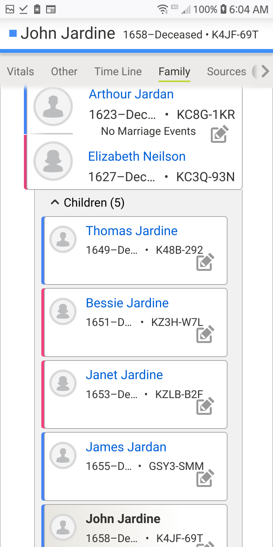Open the Time Line tab
The image size is (273, 547).
point(118,71)
